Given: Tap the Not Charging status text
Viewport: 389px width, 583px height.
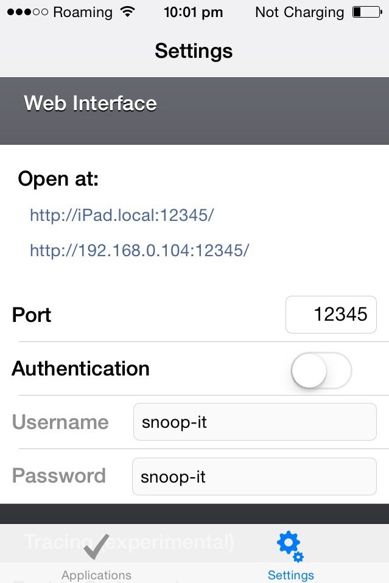Looking at the screenshot, I should click(299, 12).
